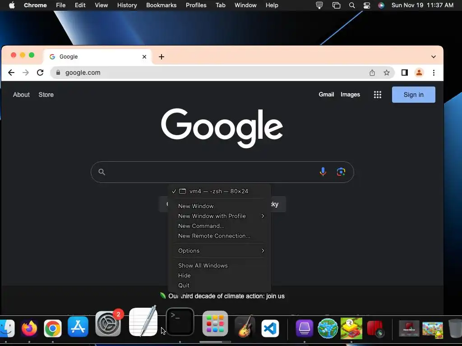Click the Sign in button
This screenshot has width=462, height=346.
pos(413,95)
